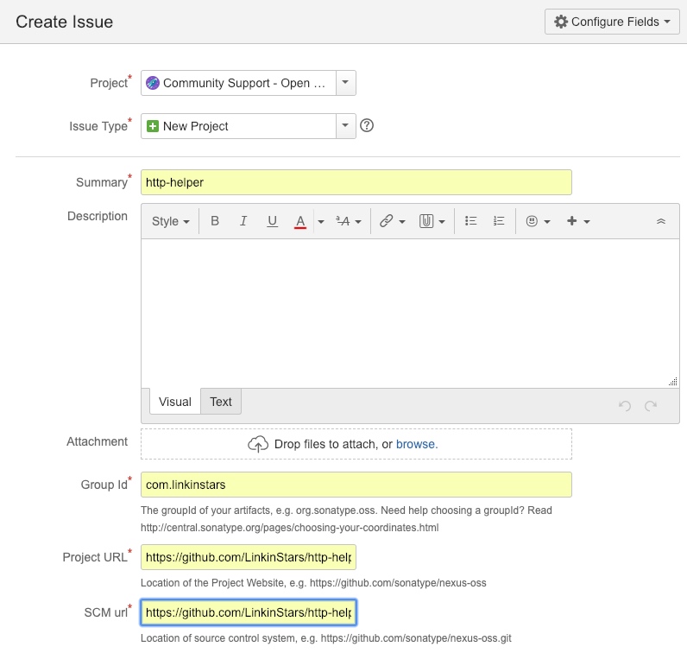
Task: Toggle italic formatting in the editor
Action: 243,221
